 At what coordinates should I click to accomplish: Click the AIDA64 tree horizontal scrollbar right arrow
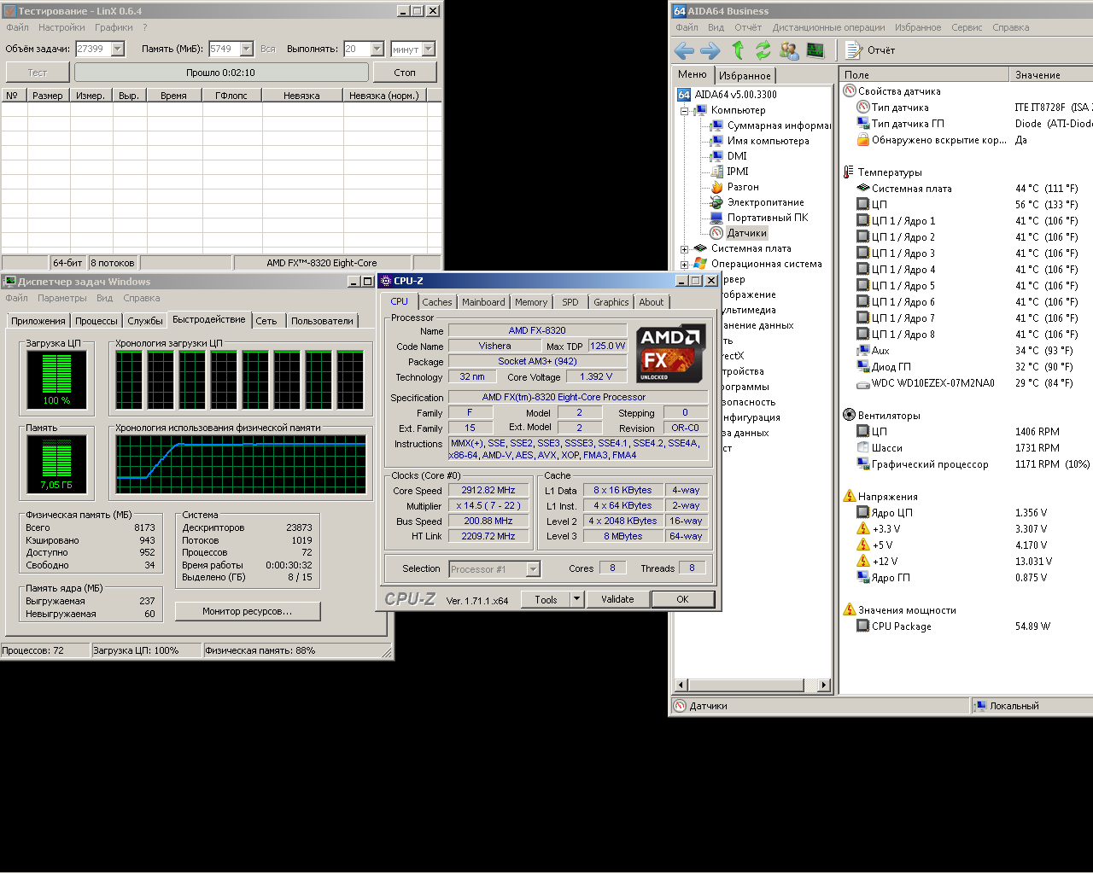click(823, 685)
